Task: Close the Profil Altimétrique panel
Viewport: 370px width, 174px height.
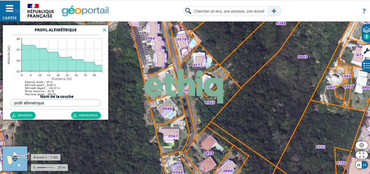Action: 104,30
